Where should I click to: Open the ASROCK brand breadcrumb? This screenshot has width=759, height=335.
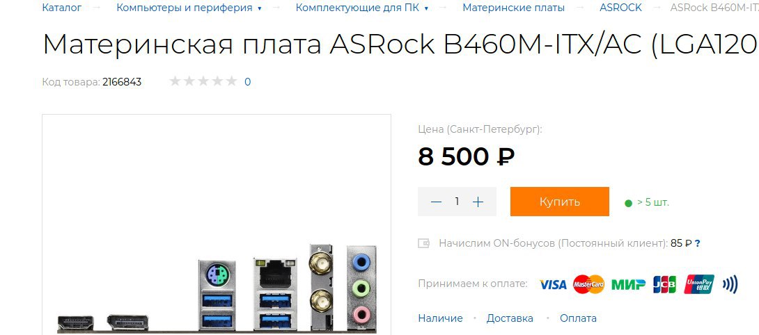pyautogui.click(x=620, y=8)
